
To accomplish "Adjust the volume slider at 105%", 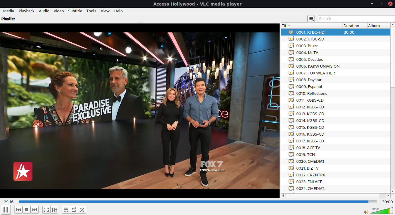I will tap(382, 211).
